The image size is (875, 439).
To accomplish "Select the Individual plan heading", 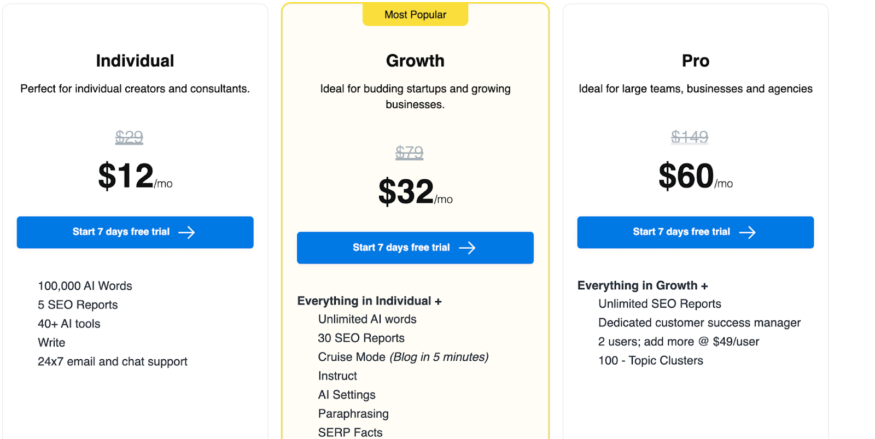I will pyautogui.click(x=135, y=61).
